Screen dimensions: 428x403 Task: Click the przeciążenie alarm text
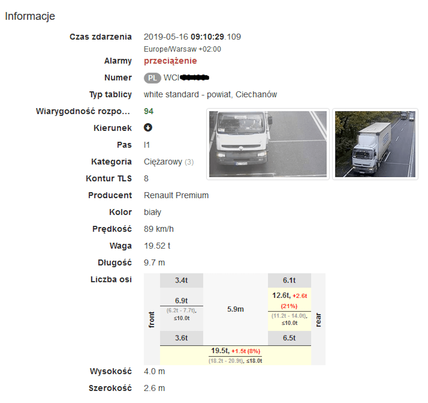[x=170, y=61]
